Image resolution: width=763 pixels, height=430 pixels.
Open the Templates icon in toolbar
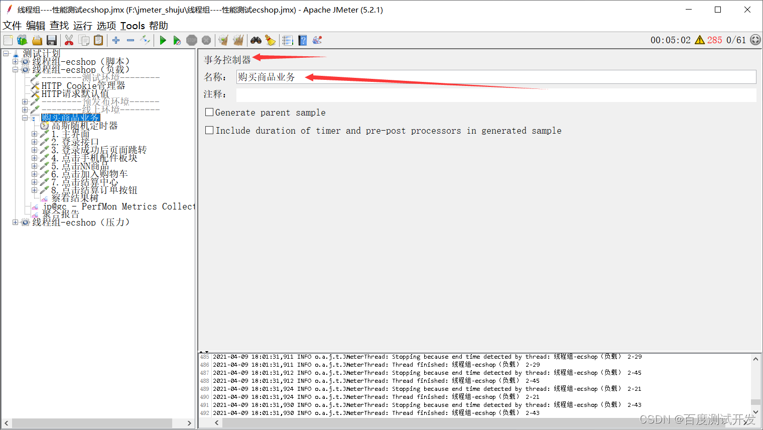click(x=22, y=40)
